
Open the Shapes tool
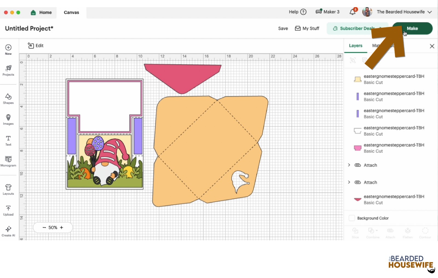[8, 99]
